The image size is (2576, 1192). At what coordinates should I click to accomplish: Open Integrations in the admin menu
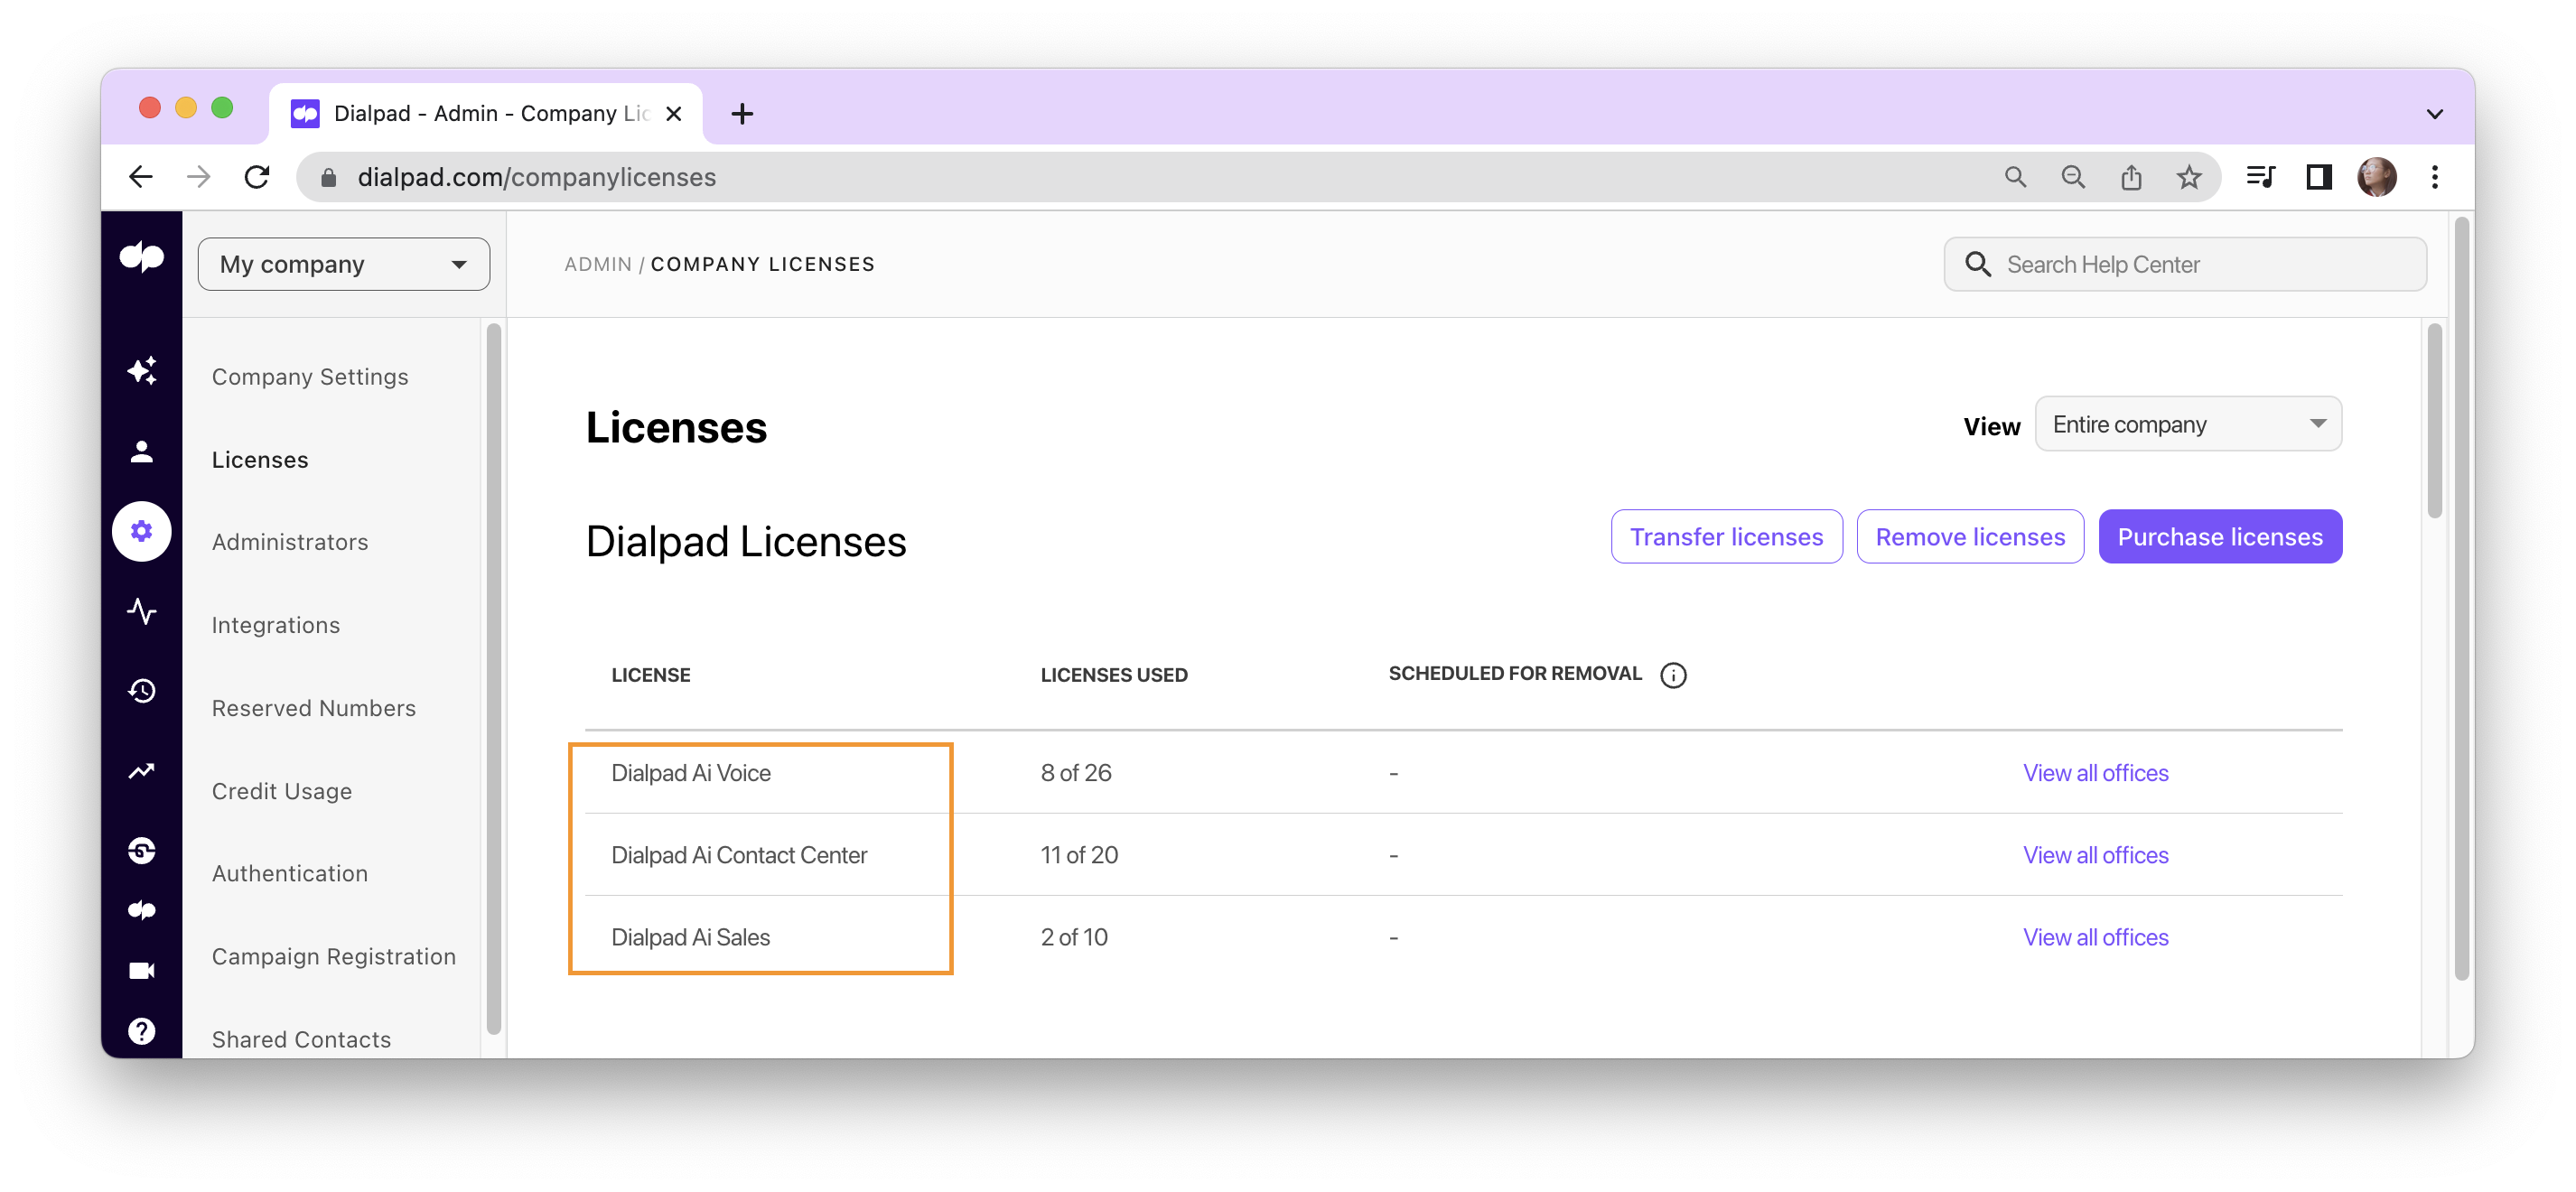point(276,625)
